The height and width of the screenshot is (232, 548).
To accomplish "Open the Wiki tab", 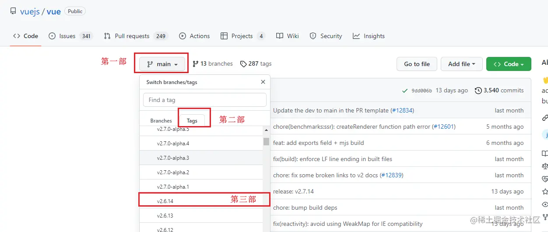I will click(x=288, y=36).
